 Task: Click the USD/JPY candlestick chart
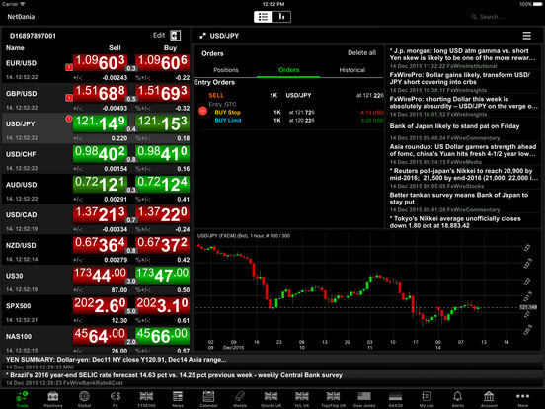(x=358, y=290)
